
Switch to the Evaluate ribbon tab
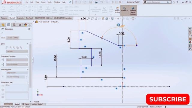pos(20,18)
